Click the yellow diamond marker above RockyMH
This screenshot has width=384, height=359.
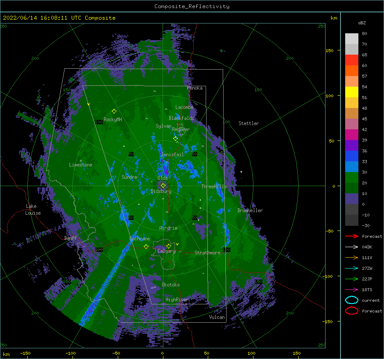coord(114,111)
